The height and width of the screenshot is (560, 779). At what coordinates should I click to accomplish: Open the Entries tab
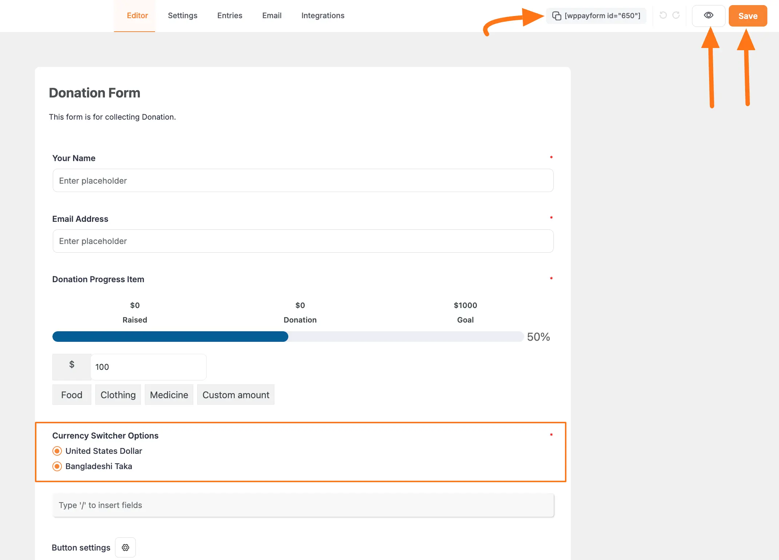point(230,16)
